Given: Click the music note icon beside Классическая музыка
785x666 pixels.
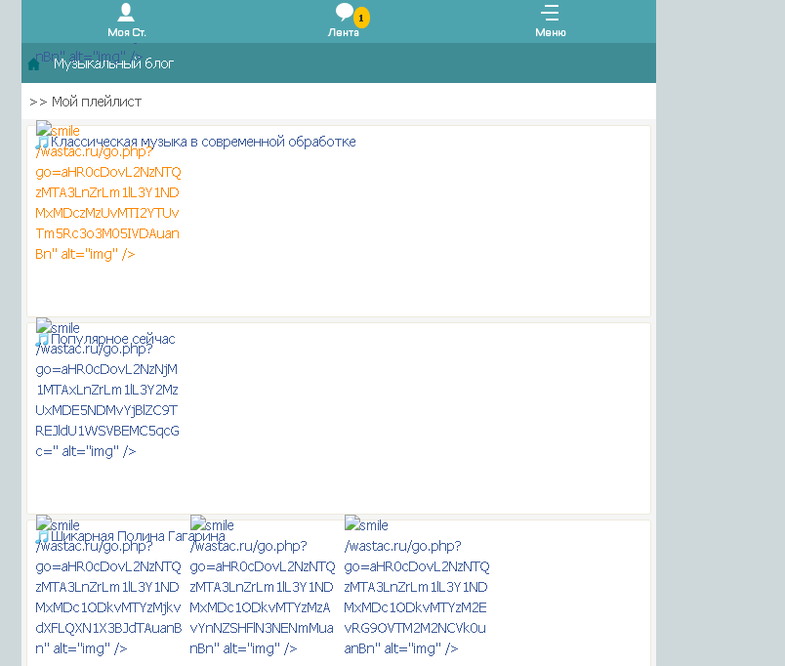Looking at the screenshot, I should 43,143.
